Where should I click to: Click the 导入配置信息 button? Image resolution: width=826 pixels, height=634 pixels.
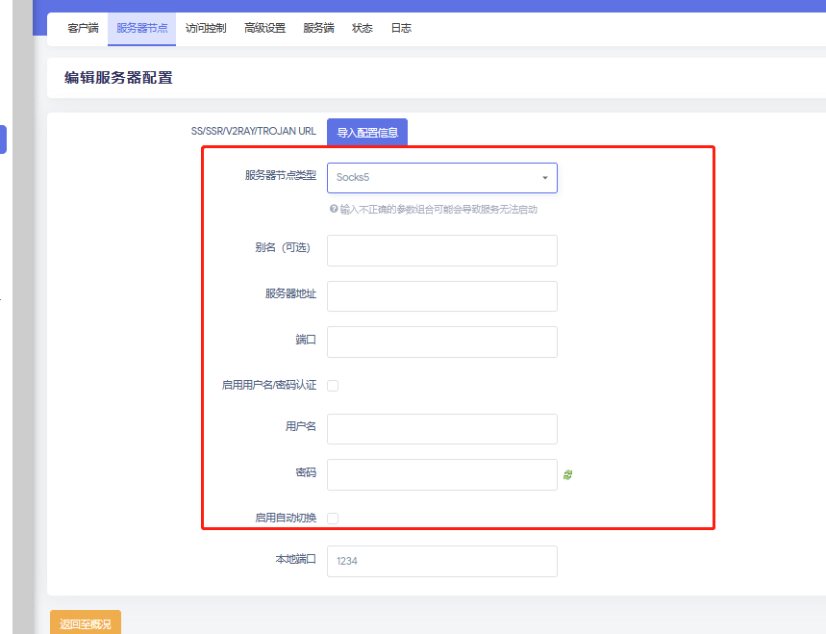(367, 133)
